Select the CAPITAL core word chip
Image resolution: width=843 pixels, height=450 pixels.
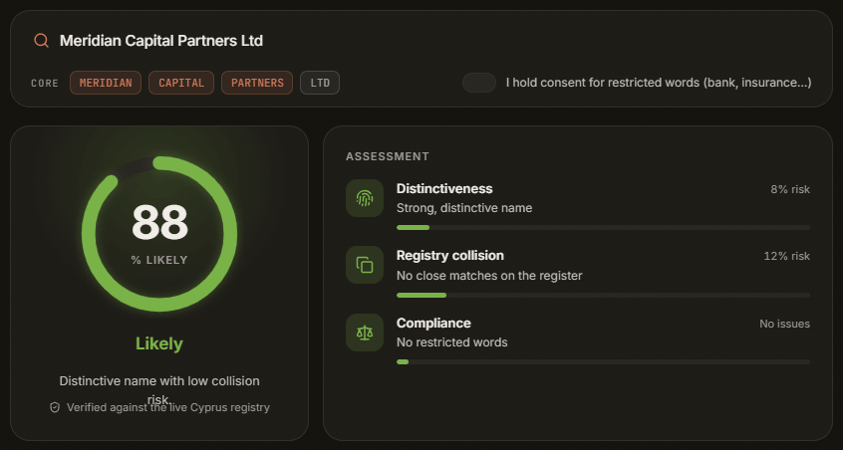[181, 83]
